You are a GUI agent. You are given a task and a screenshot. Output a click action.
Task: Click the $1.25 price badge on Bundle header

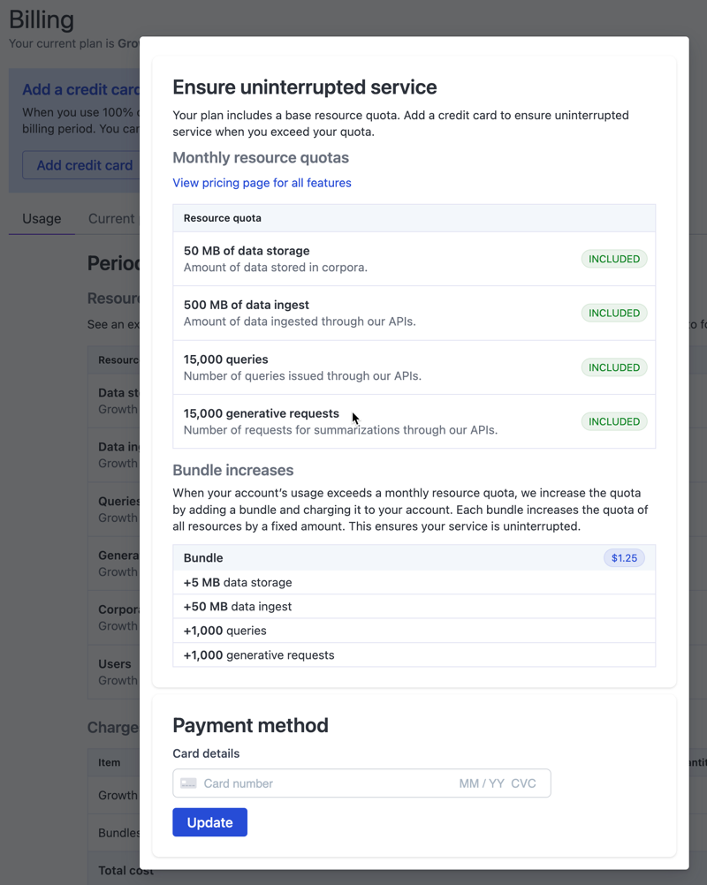tap(625, 558)
